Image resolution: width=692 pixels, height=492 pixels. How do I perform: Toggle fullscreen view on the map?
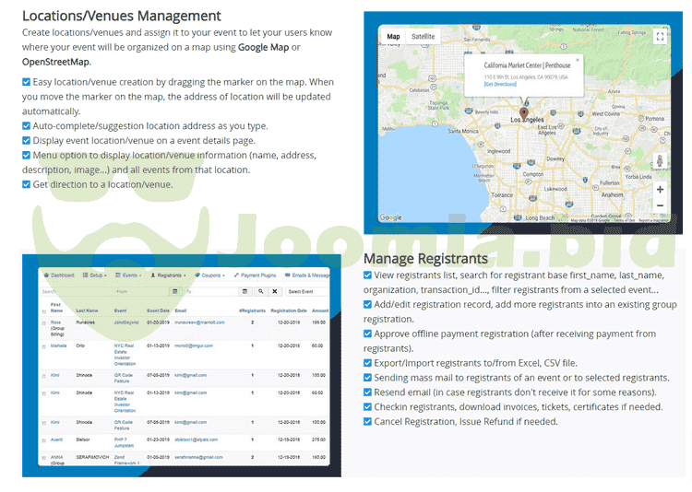(x=659, y=37)
